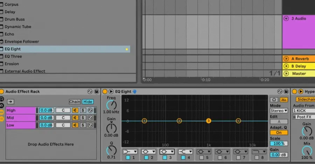This screenshot has width=315, height=164.
Task: Show the rack's chain list selector icon
Action: 2,112
